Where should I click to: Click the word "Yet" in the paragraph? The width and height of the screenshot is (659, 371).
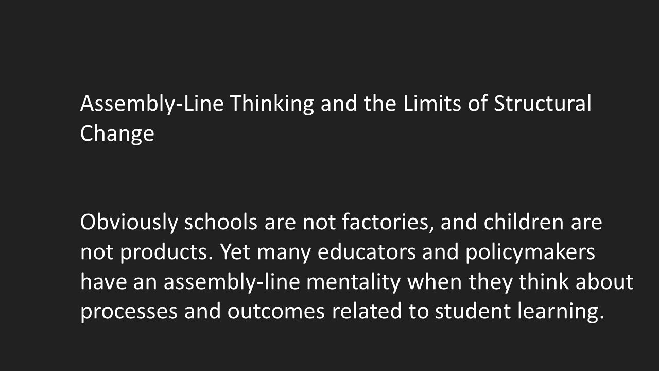234,252
